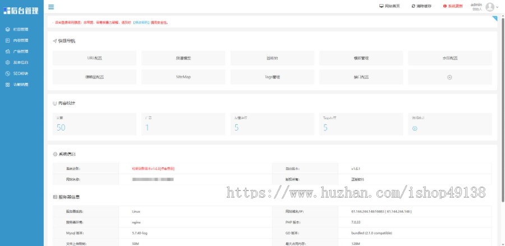The width and height of the screenshot is (505, 246).
Task: Open SEO模块 in the sidebar
Action: click(21, 73)
